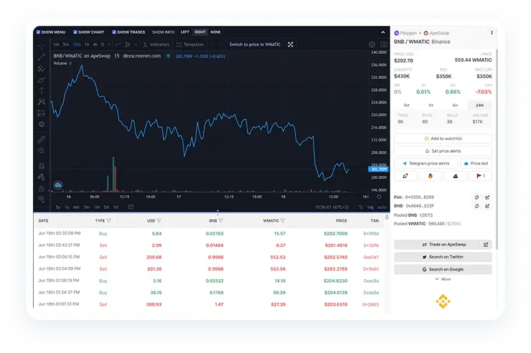Select the forecasting and measurement tool
This screenshot has height=353, width=531.
coord(42,113)
